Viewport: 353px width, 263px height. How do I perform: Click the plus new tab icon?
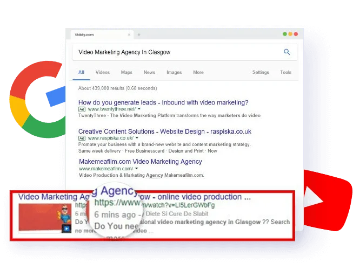click(x=139, y=34)
